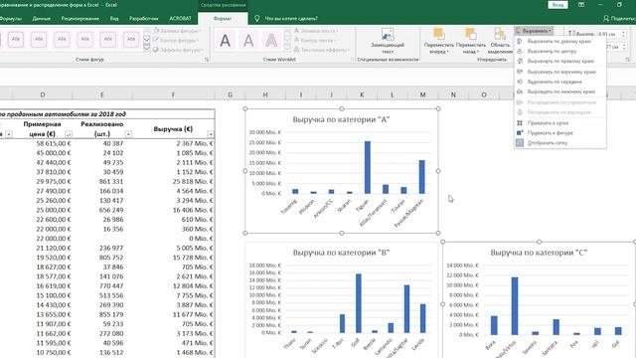
Task: Click Alt Text (Замещающий текст) icon
Action: [388, 35]
